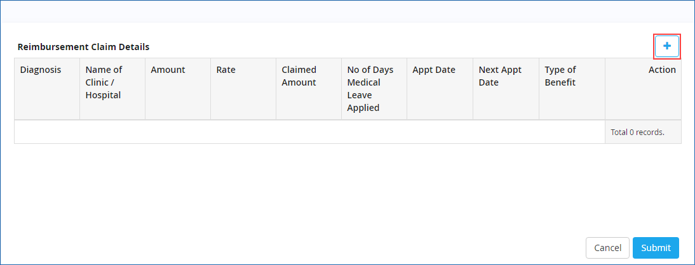Screen dimensions: 695x265
Task: Select the Diagnosis column header
Action: pyautogui.click(x=47, y=89)
